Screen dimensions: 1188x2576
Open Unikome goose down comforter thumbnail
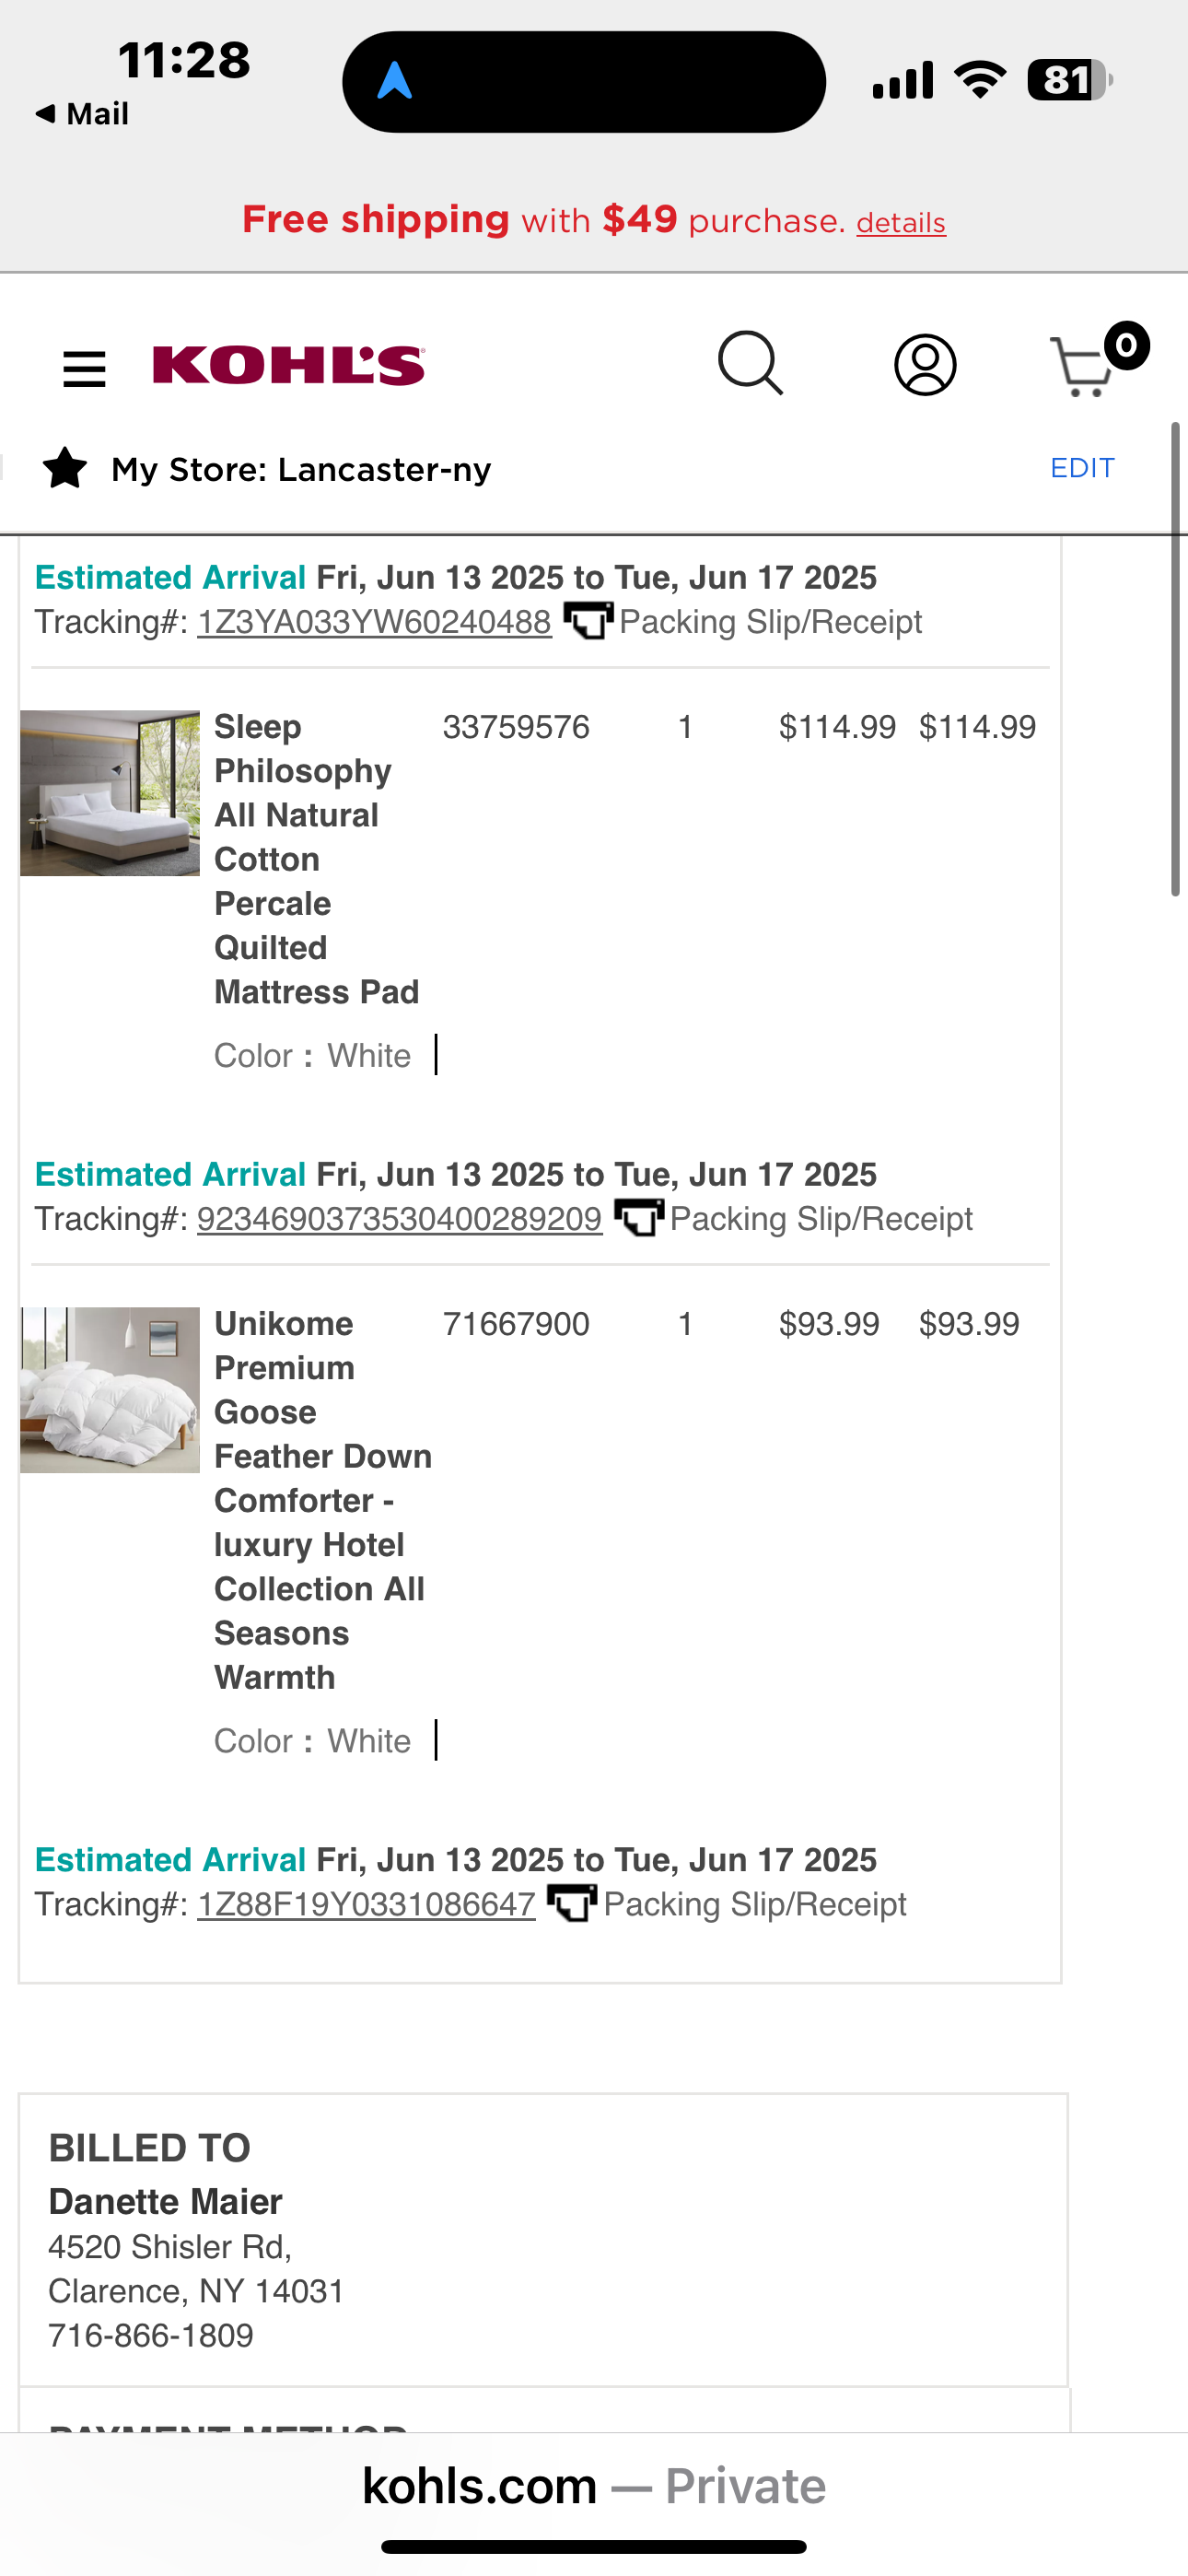(x=110, y=1390)
